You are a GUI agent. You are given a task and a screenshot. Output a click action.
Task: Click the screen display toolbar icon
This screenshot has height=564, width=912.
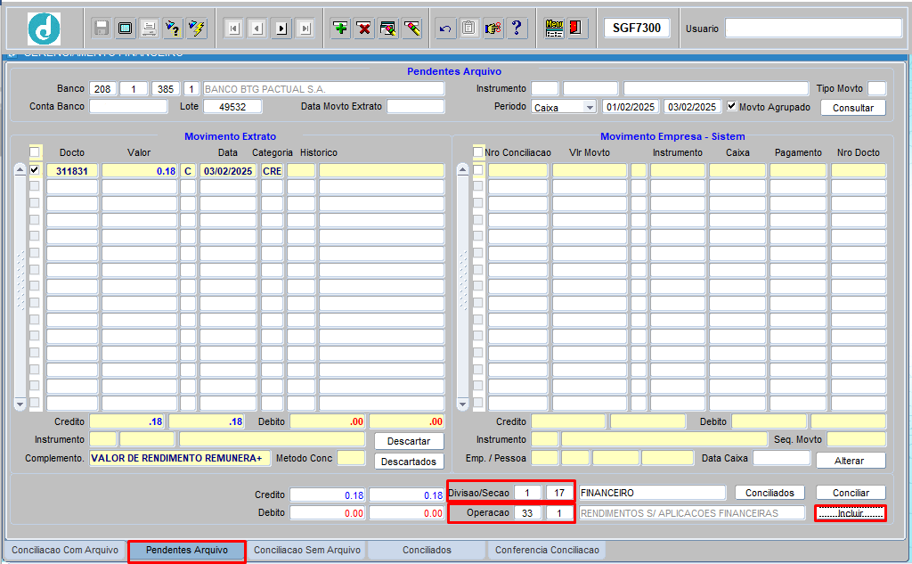pos(125,28)
